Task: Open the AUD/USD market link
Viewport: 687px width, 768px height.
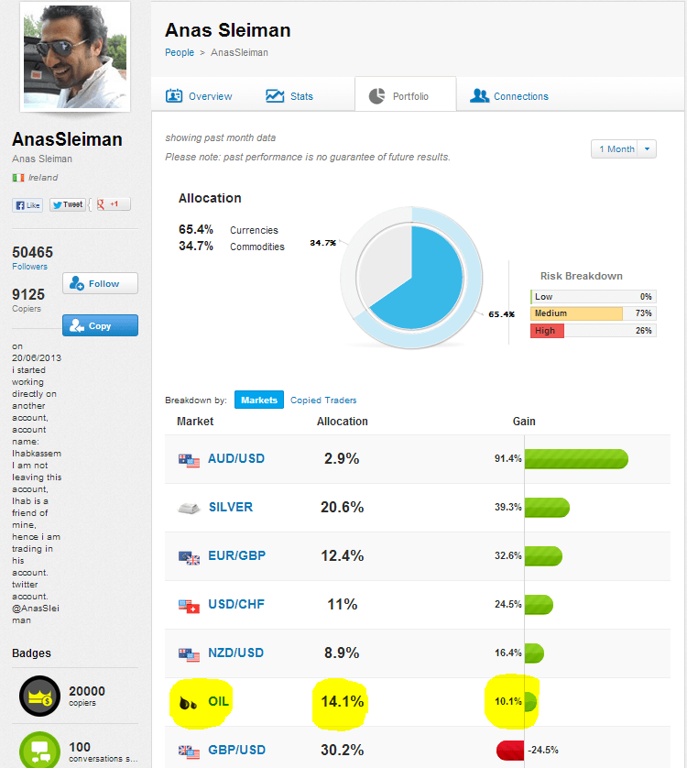Action: (236, 458)
